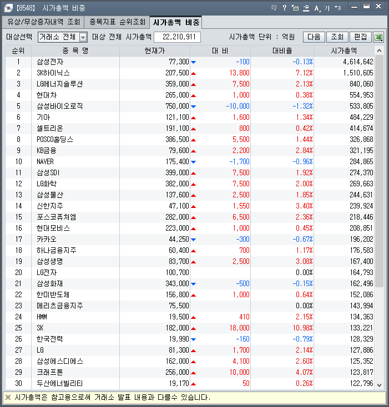Select the POSCO홀딩스 stock name
The width and height of the screenshot is (389, 407).
coord(55,139)
